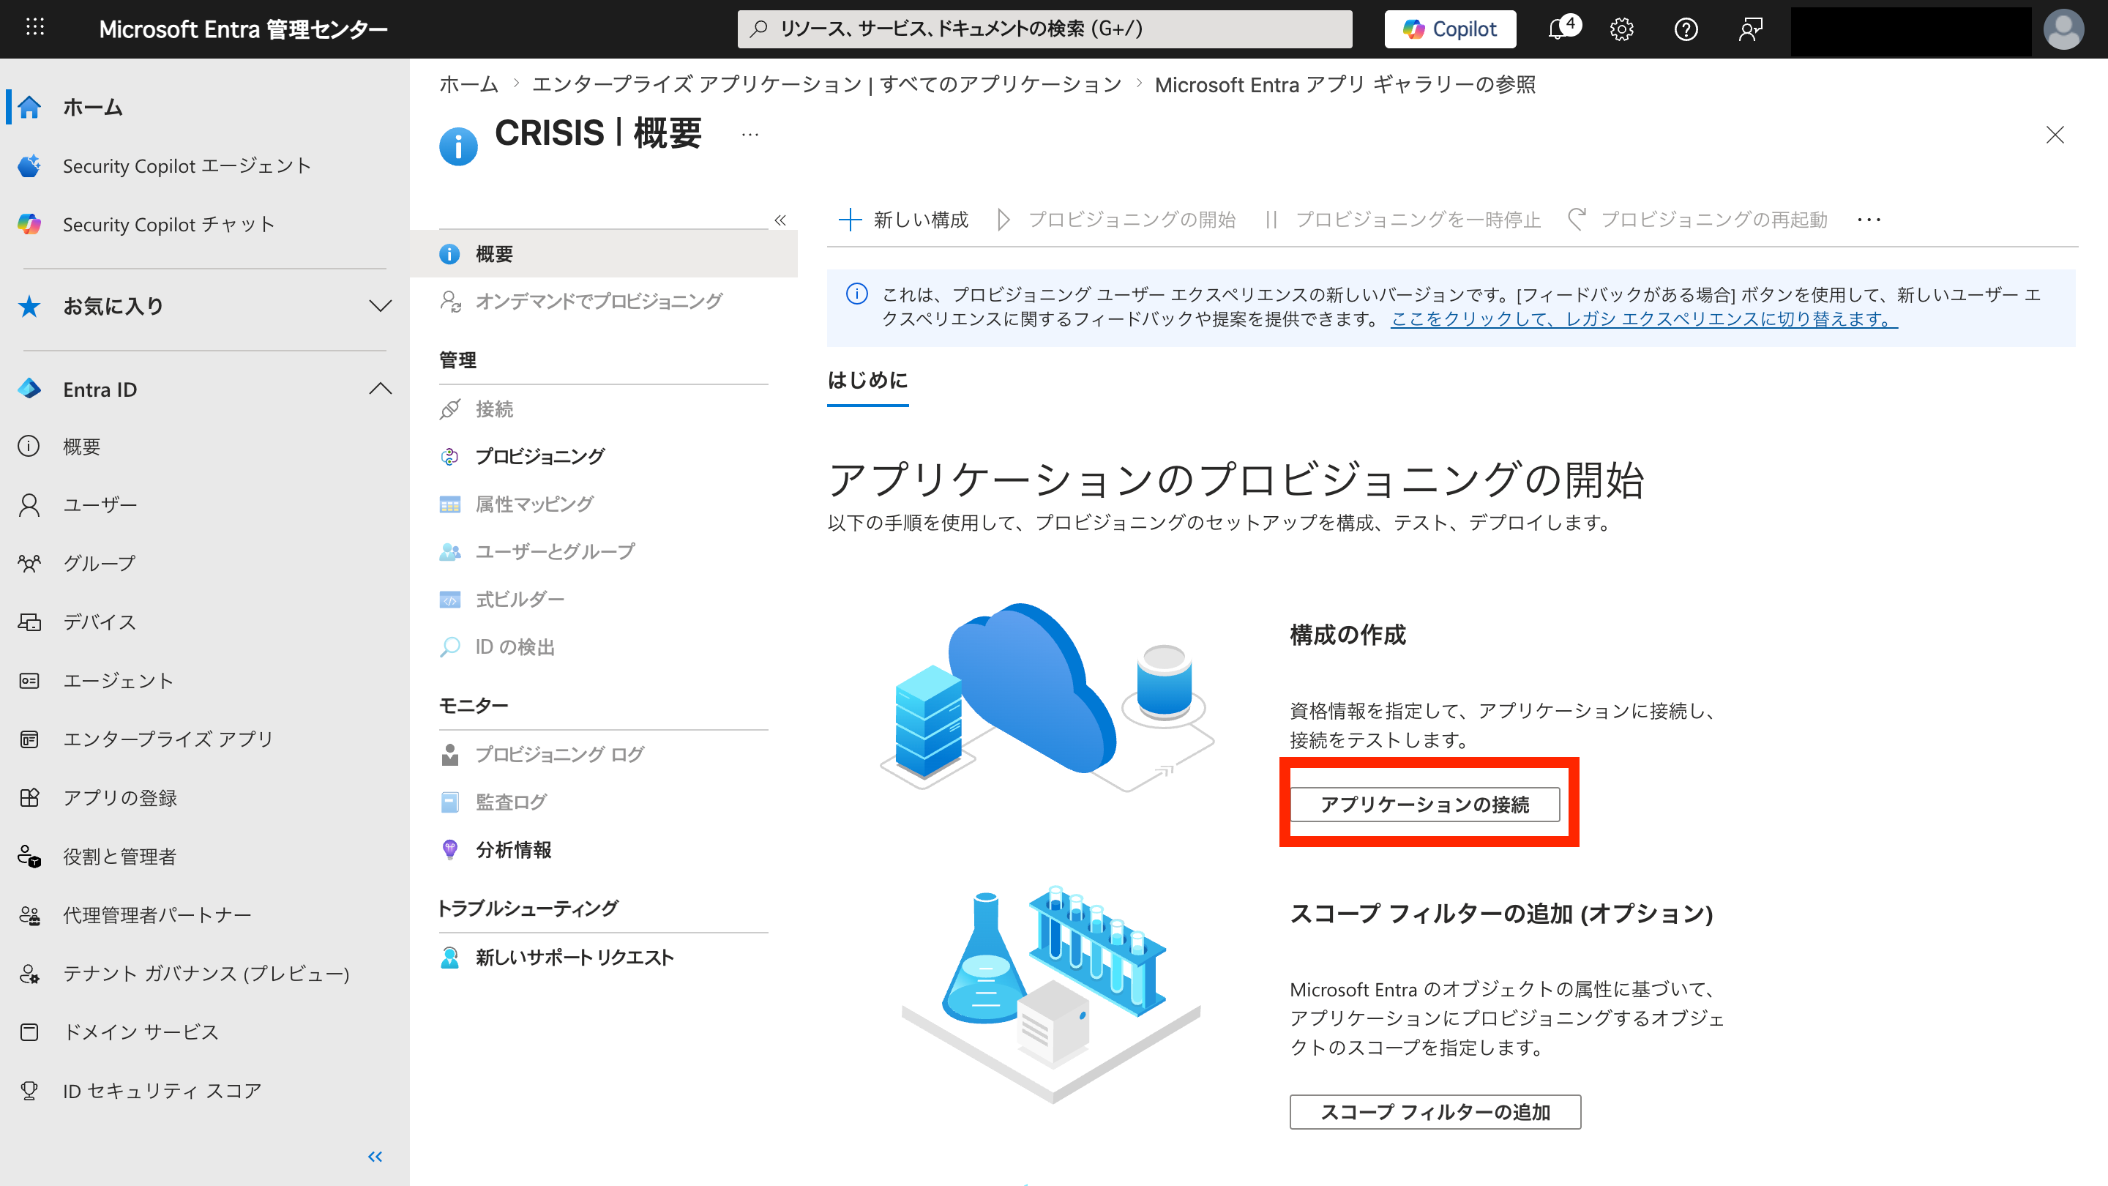Viewport: 2108px width, 1186px height.
Task: Click the resource search field
Action: pos(1044,29)
